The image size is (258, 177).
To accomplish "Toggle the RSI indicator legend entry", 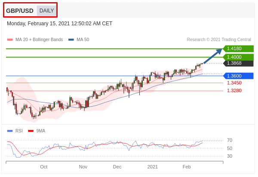I will point(15,131).
